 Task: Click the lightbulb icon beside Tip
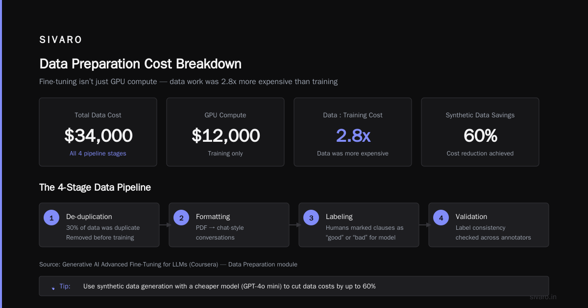click(53, 288)
